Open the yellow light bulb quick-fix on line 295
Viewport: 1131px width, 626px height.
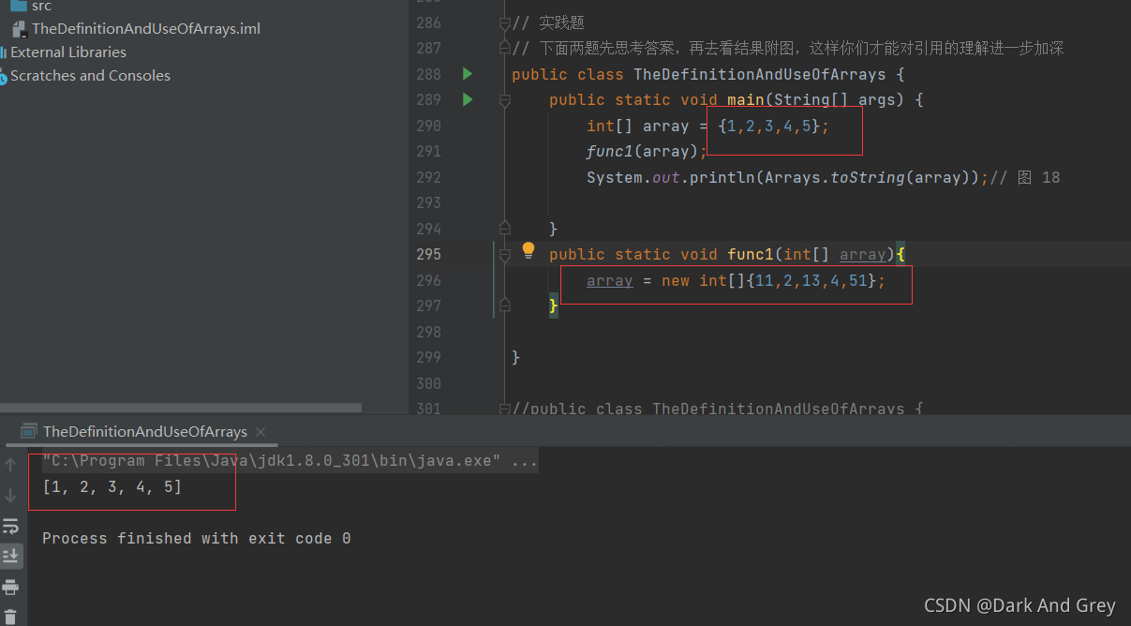click(528, 250)
